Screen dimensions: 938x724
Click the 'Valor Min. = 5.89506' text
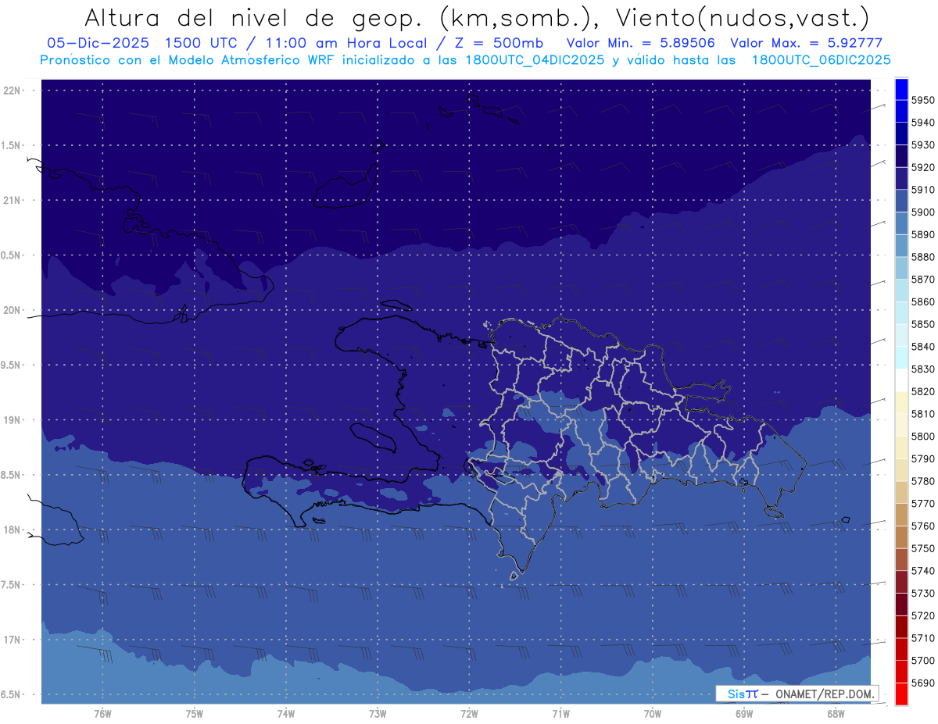tap(641, 43)
